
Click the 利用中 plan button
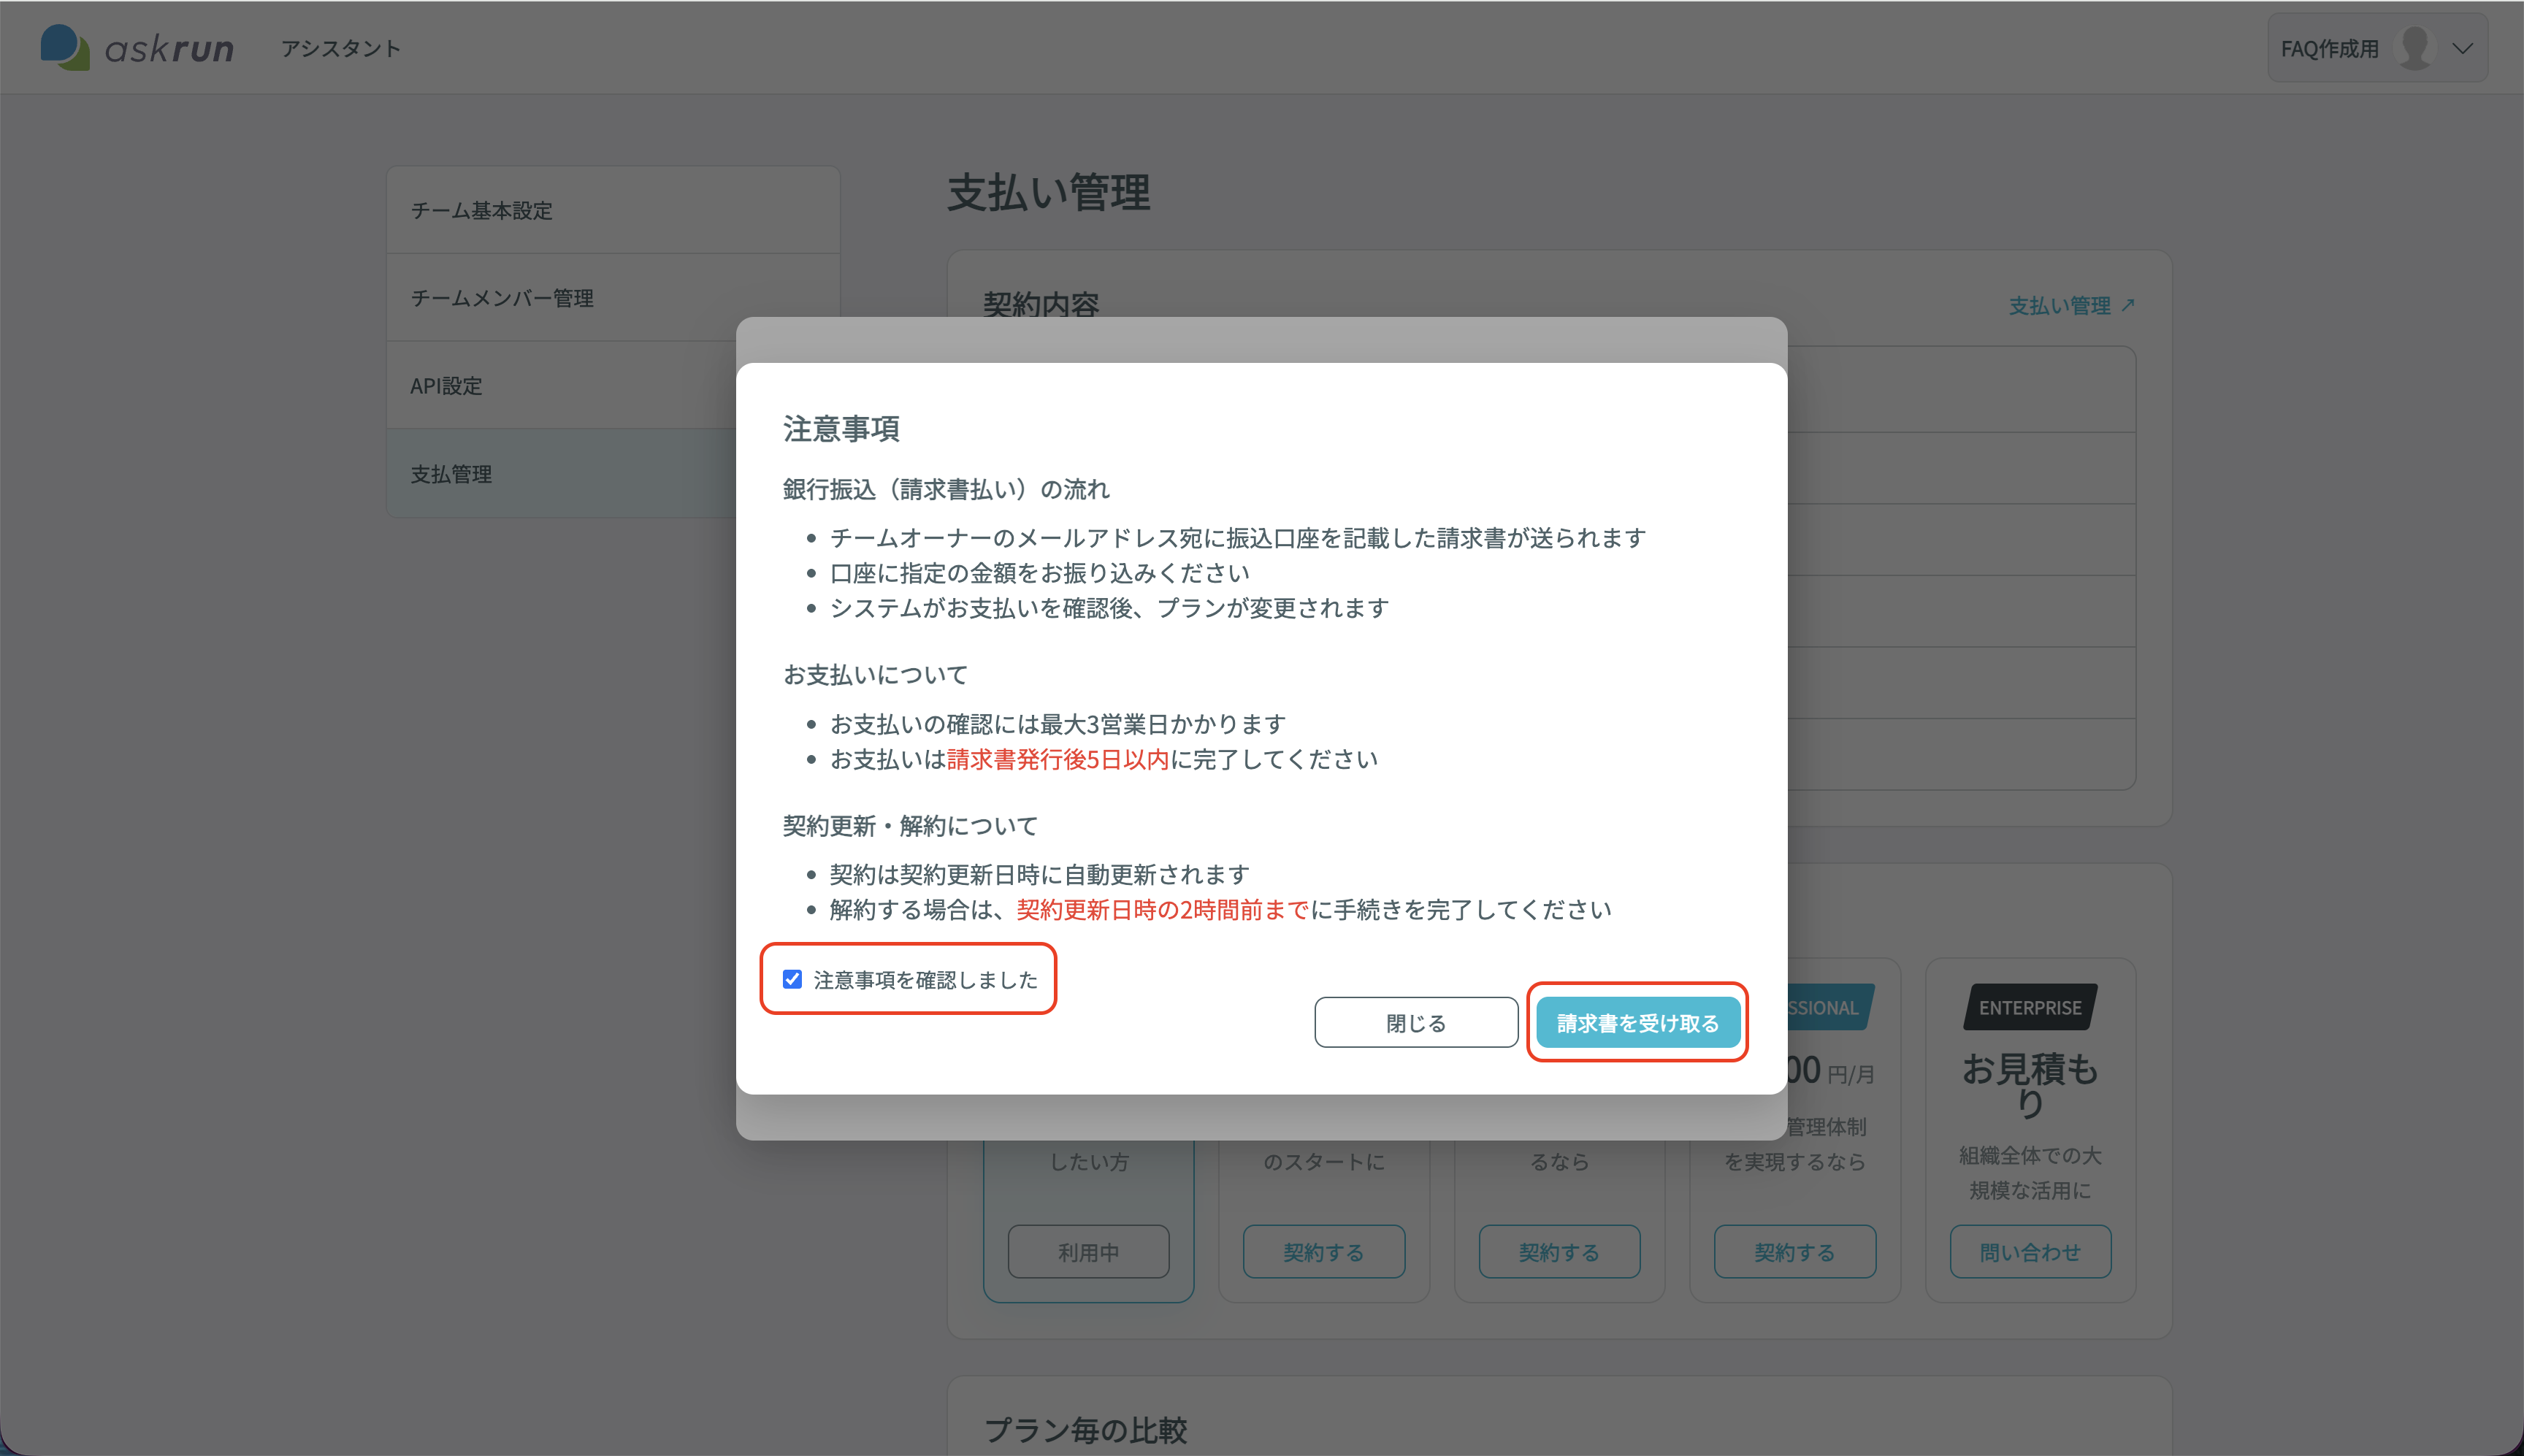(x=1088, y=1251)
